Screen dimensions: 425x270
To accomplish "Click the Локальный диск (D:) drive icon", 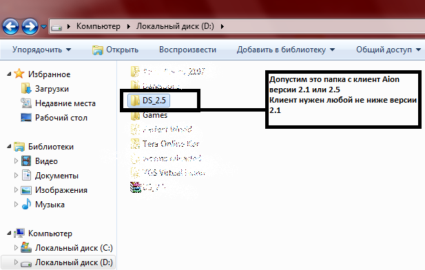I will (x=26, y=263).
